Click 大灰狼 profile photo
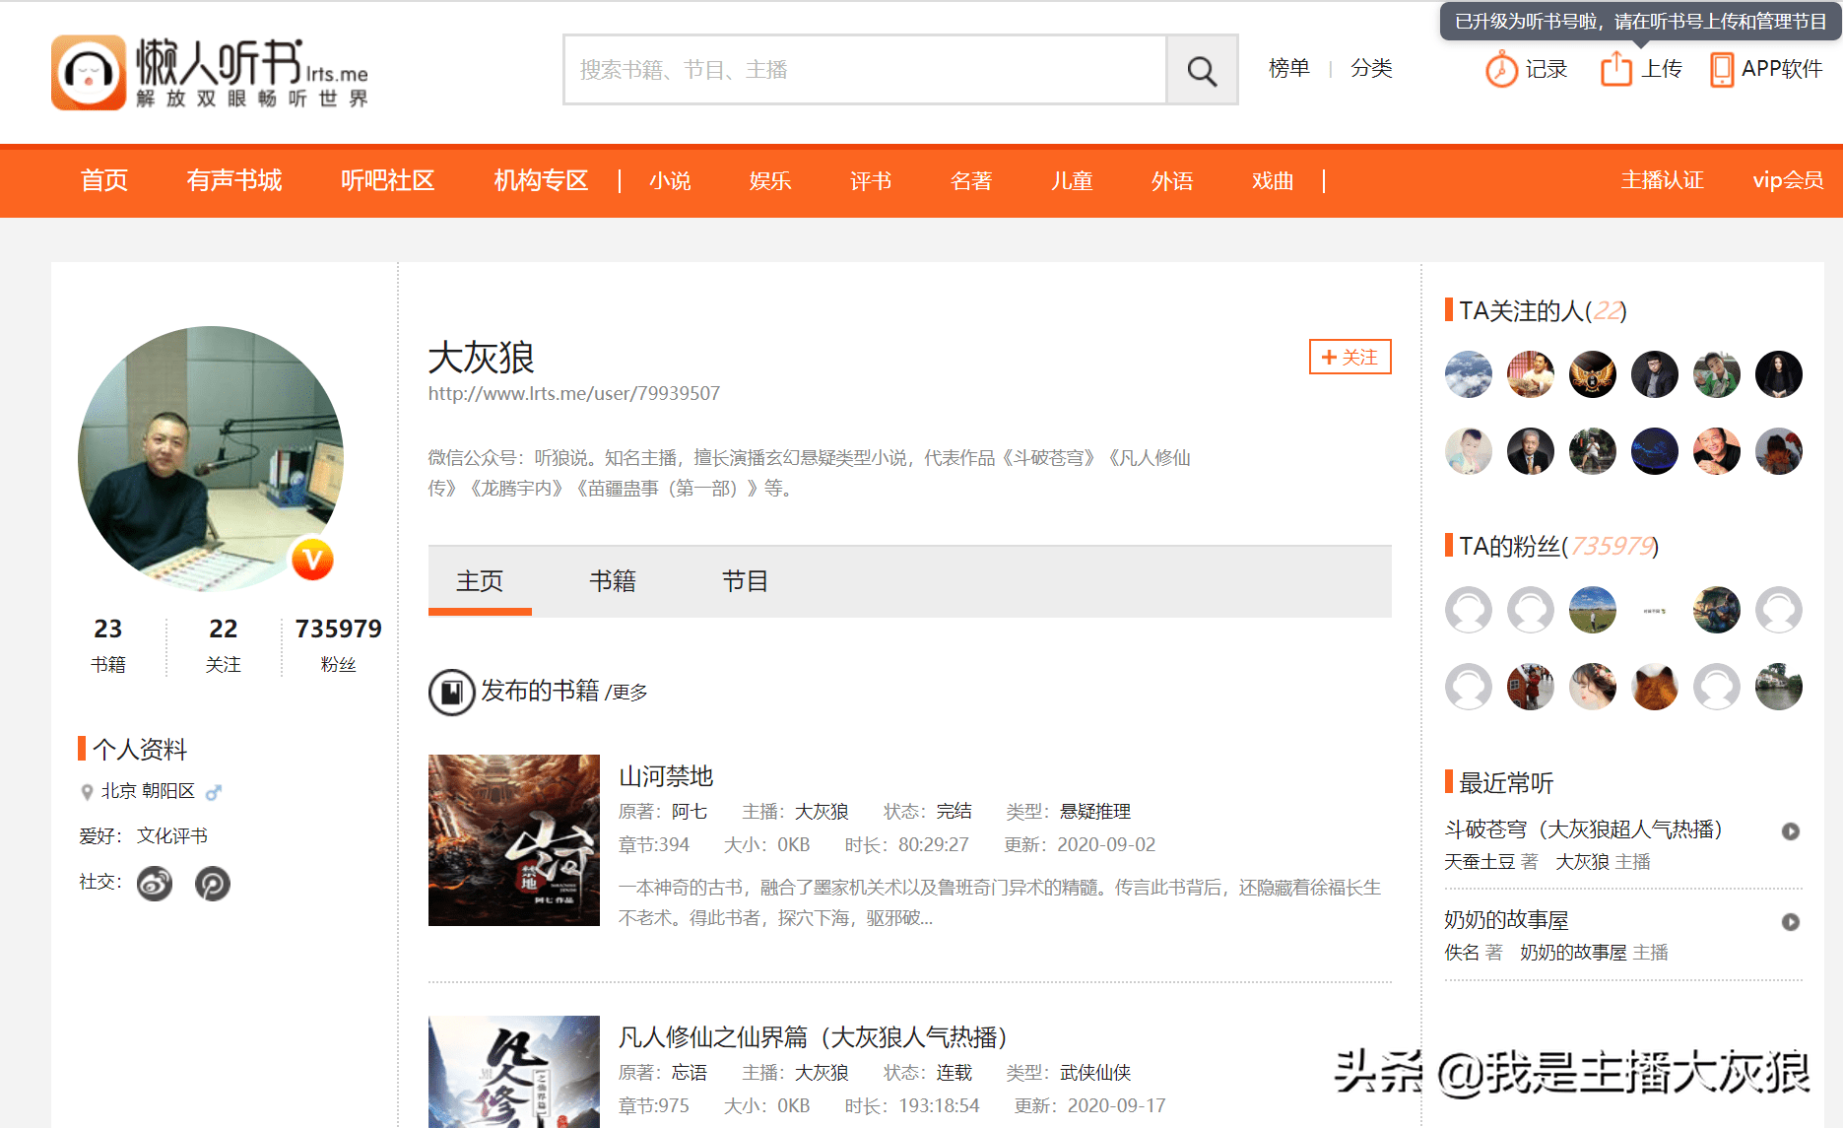The image size is (1843, 1128). pyautogui.click(x=211, y=458)
